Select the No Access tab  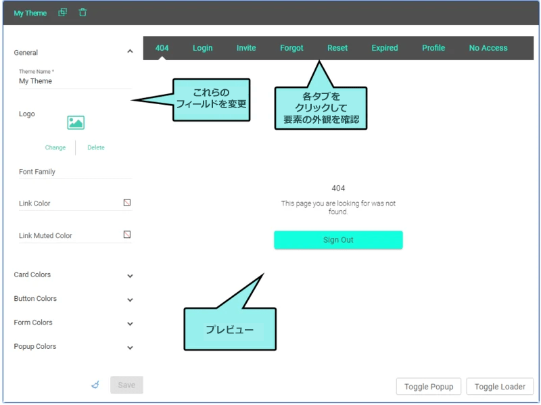point(488,48)
